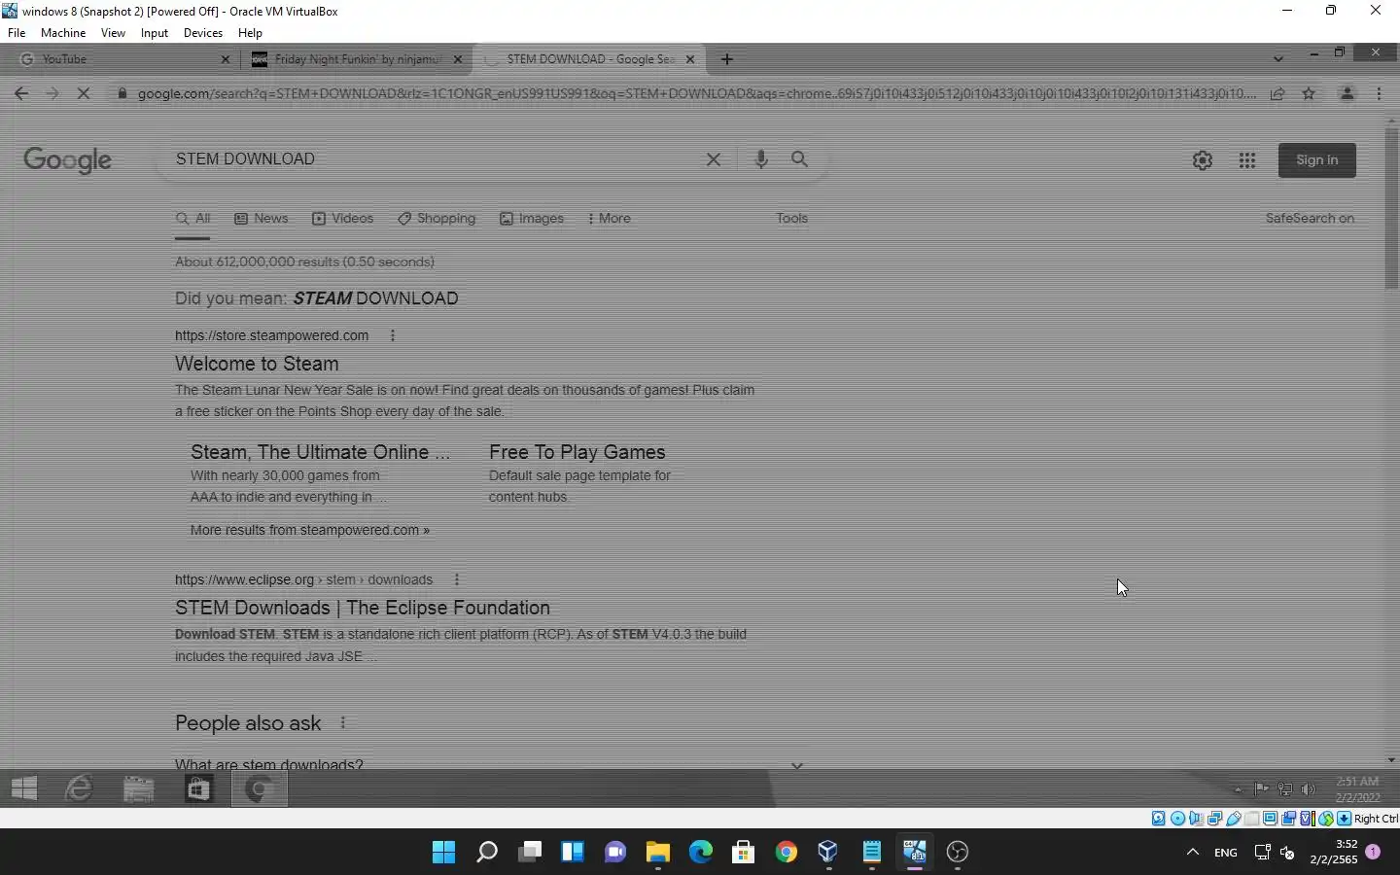
Task: Select the Videos results tab
Action: pyautogui.click(x=342, y=219)
